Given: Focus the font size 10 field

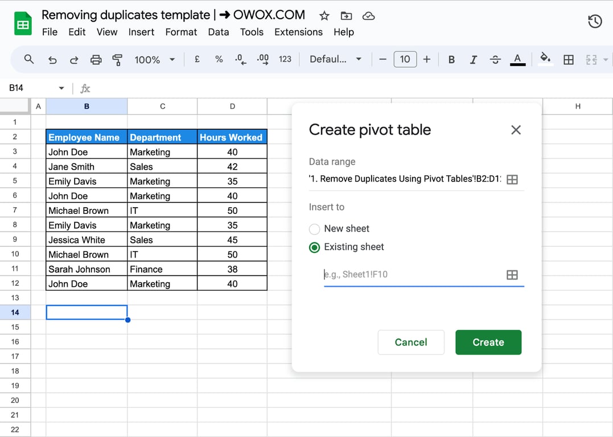Looking at the screenshot, I should pyautogui.click(x=405, y=59).
